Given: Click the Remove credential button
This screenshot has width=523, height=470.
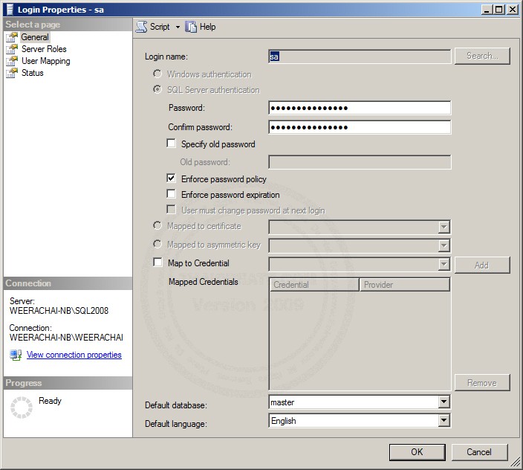Looking at the screenshot, I should (x=482, y=382).
